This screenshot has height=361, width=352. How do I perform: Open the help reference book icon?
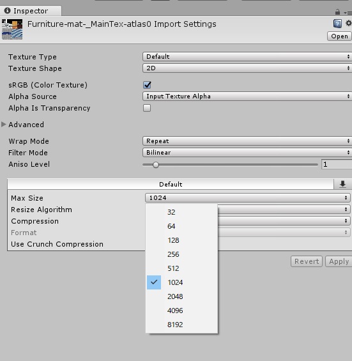(337, 24)
